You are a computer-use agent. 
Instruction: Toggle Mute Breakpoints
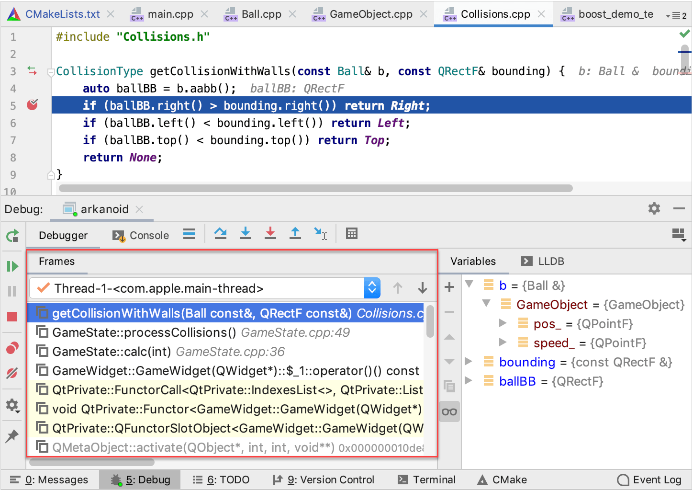[x=12, y=373]
